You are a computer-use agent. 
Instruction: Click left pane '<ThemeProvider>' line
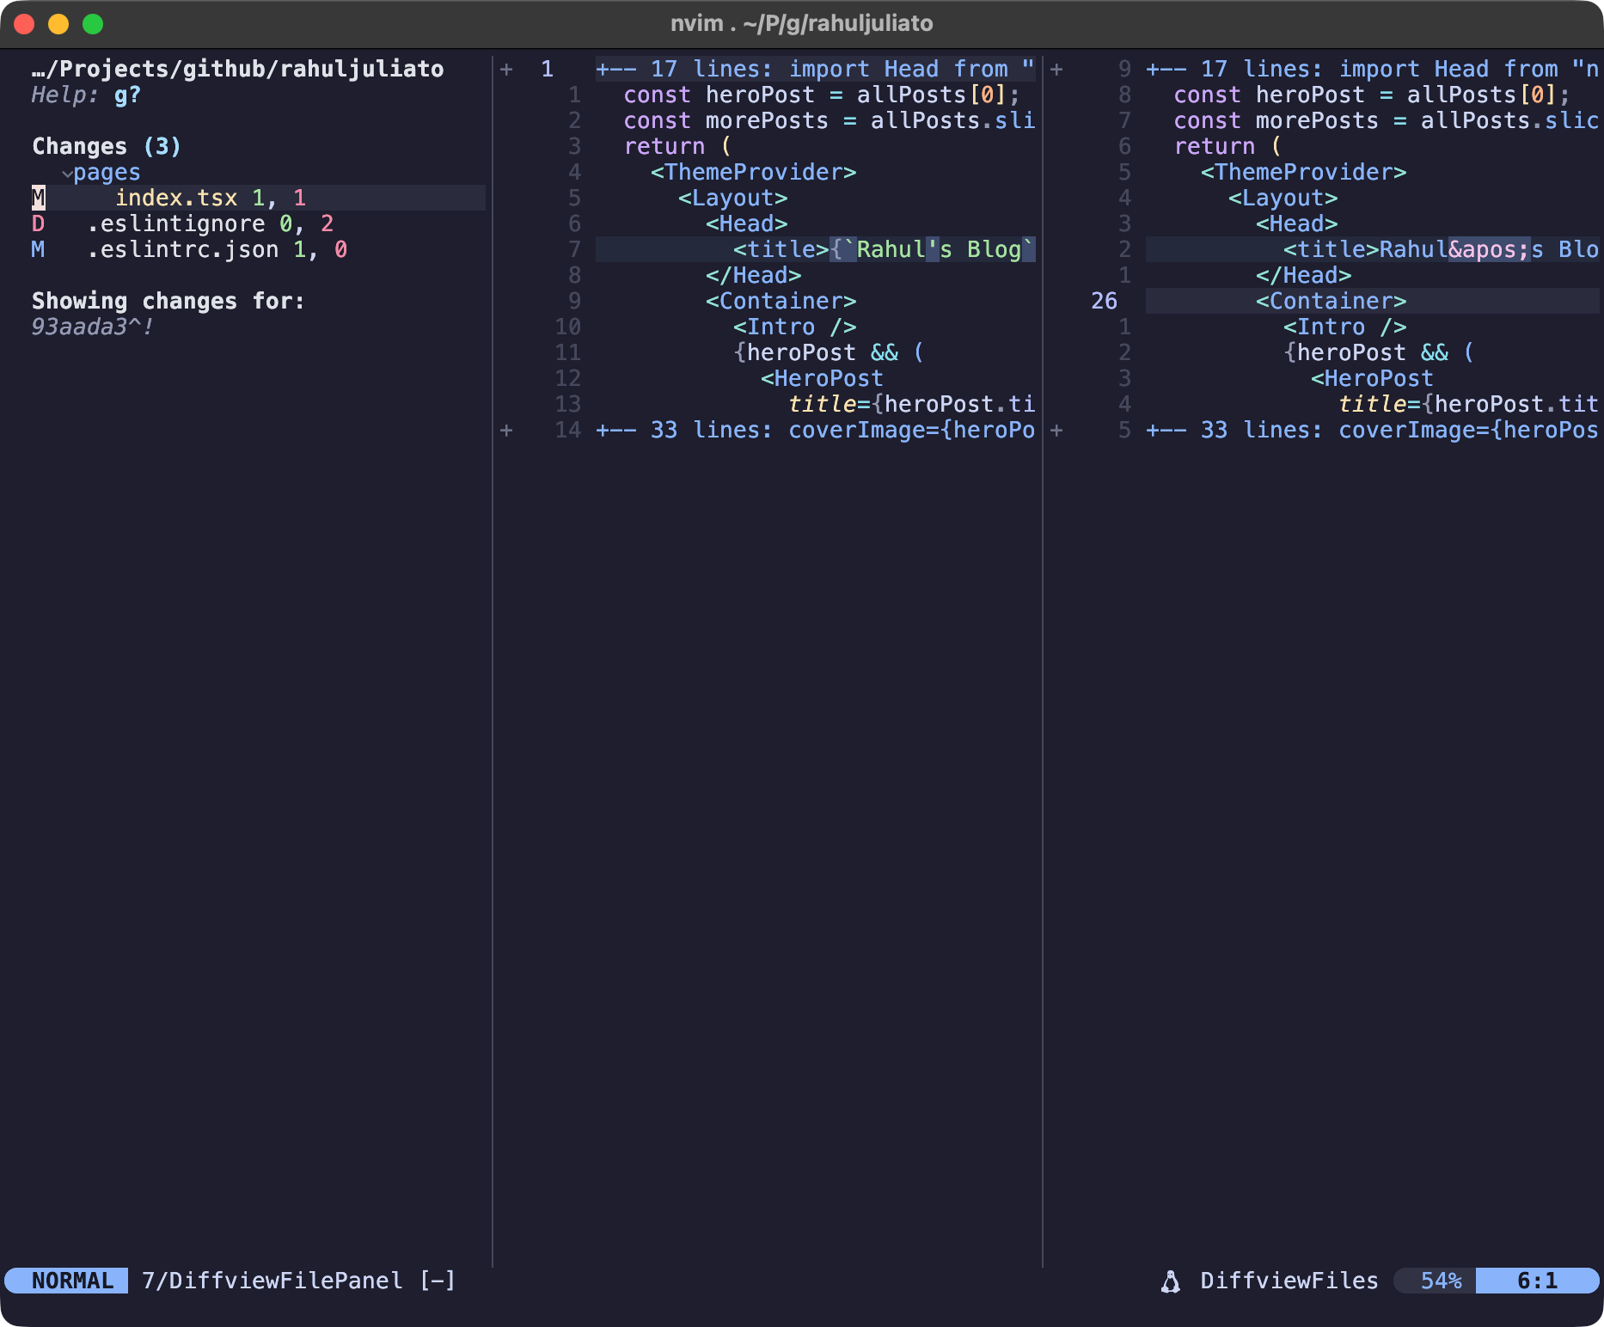click(754, 172)
